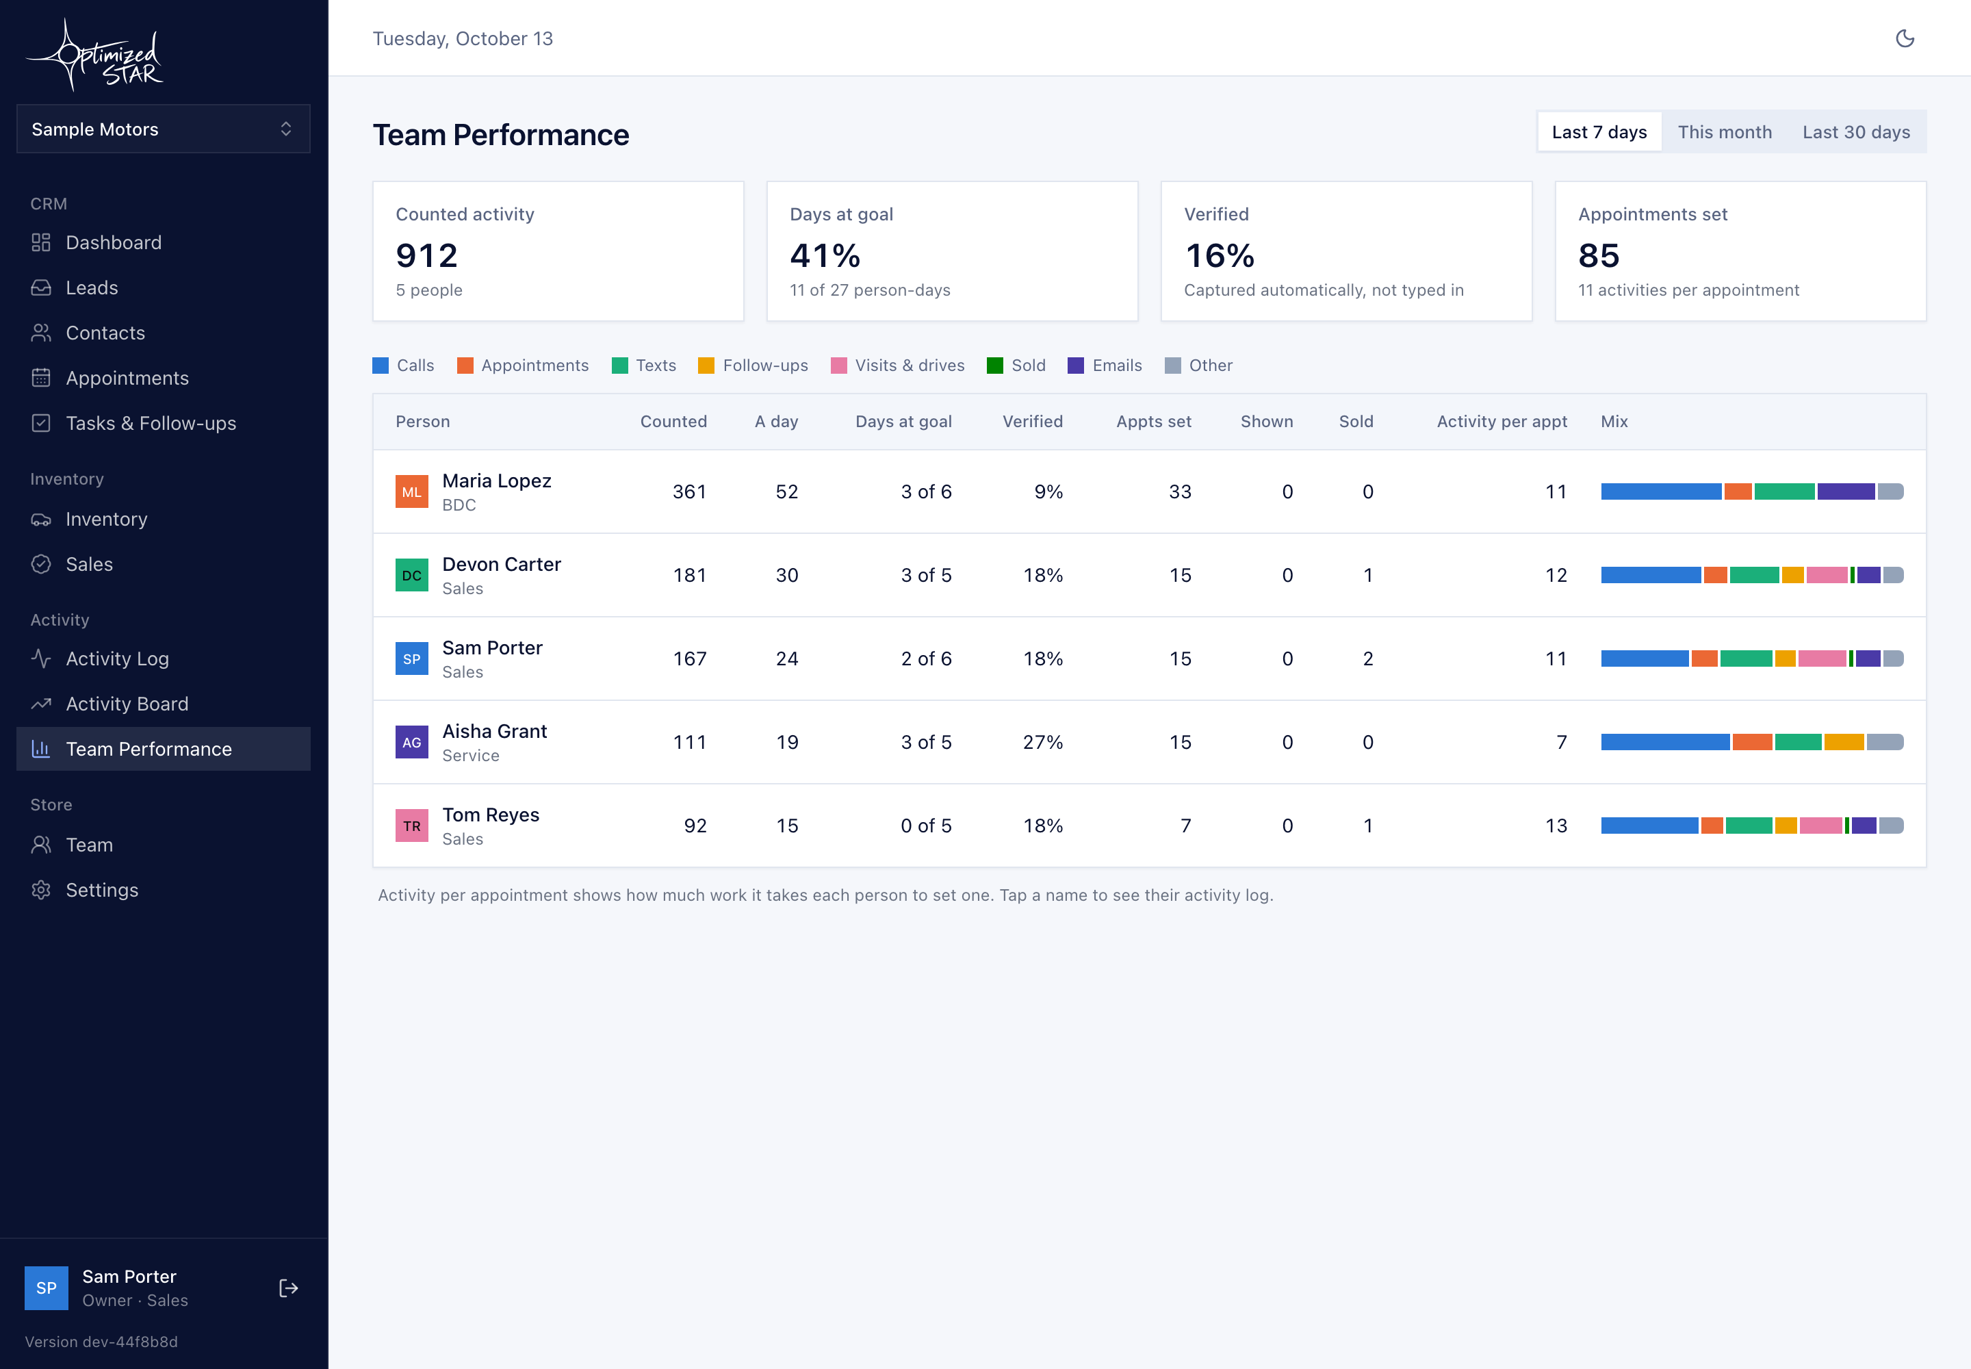Click Tom Reyes's 0 of 5 value

pyautogui.click(x=927, y=826)
